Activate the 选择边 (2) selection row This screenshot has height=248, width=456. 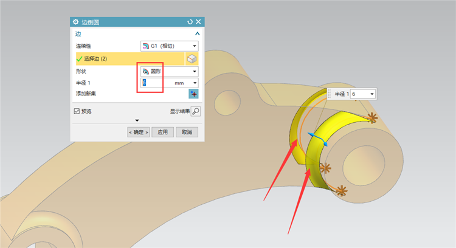[130, 59]
